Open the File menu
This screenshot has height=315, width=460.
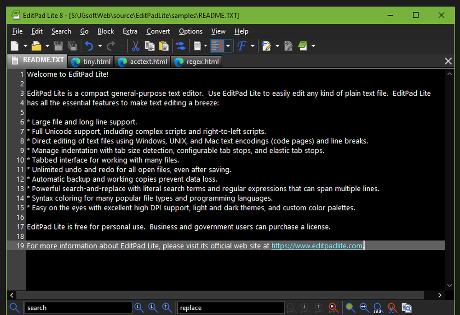[17, 31]
